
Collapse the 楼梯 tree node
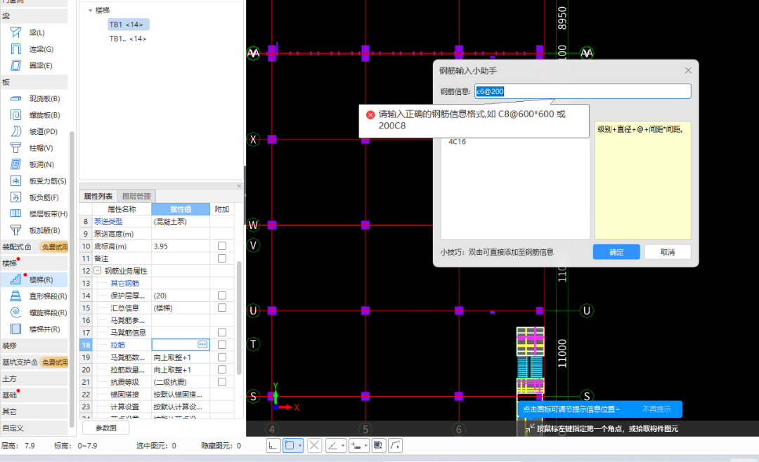click(90, 10)
